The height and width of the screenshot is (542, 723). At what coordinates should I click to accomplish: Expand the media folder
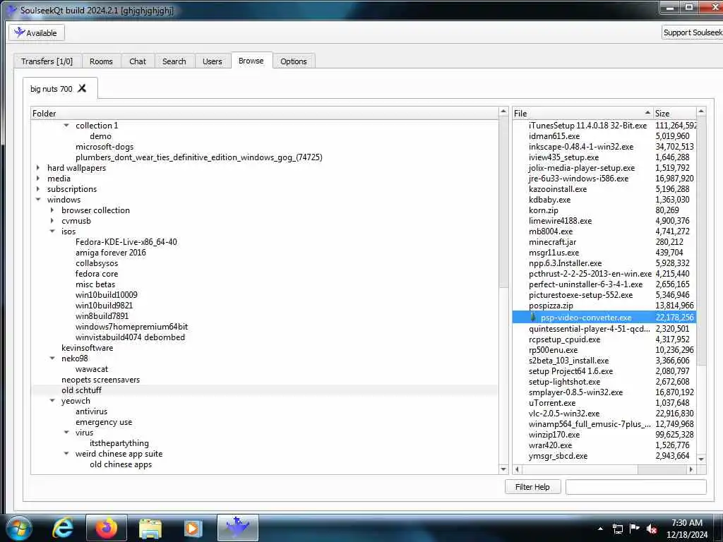pyautogui.click(x=38, y=179)
